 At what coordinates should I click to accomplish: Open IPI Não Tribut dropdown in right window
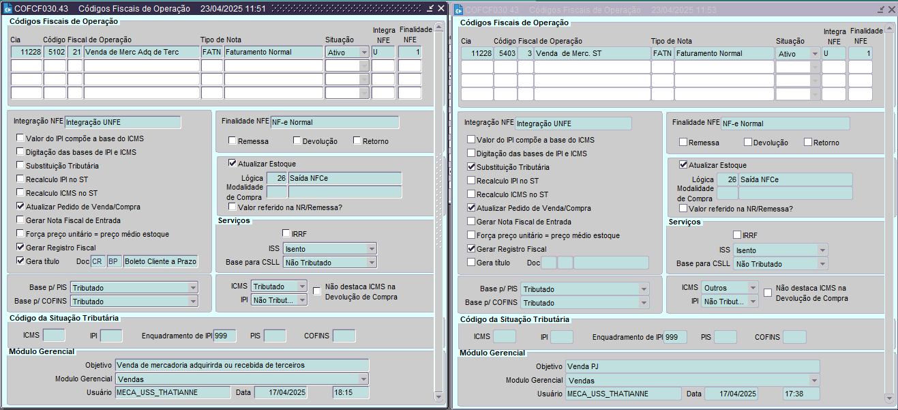753,302
